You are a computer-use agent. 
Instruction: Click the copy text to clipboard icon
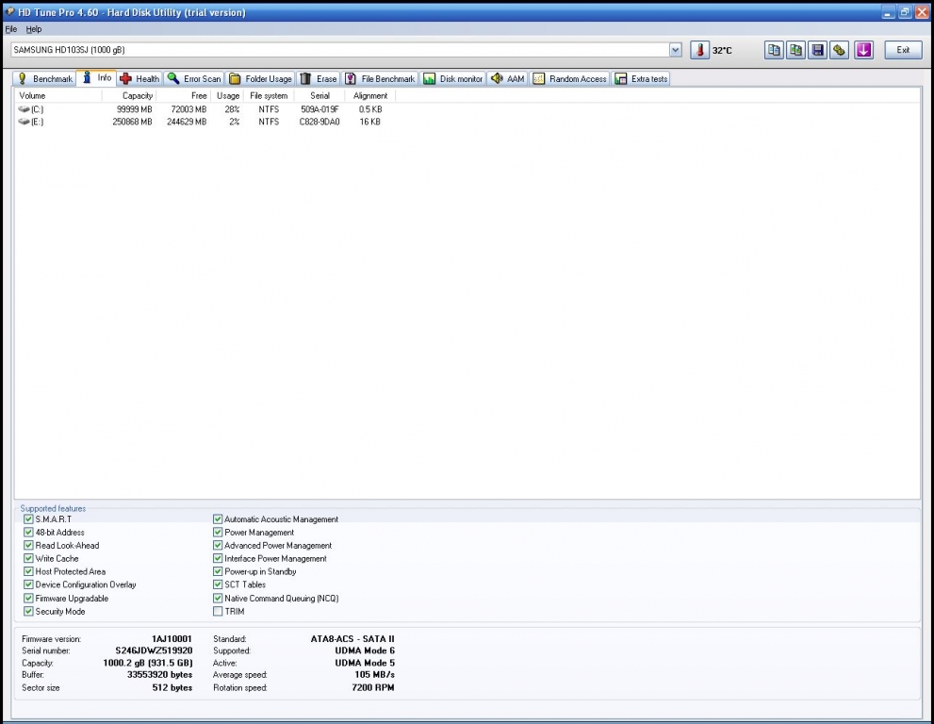coord(774,50)
